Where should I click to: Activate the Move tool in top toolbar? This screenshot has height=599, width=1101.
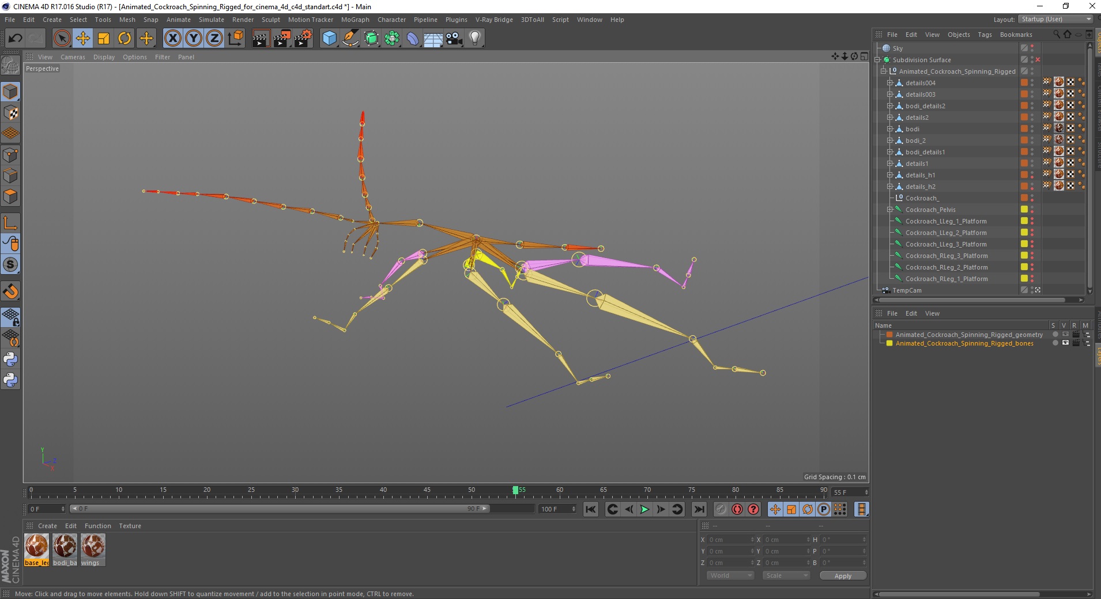pyautogui.click(x=83, y=39)
